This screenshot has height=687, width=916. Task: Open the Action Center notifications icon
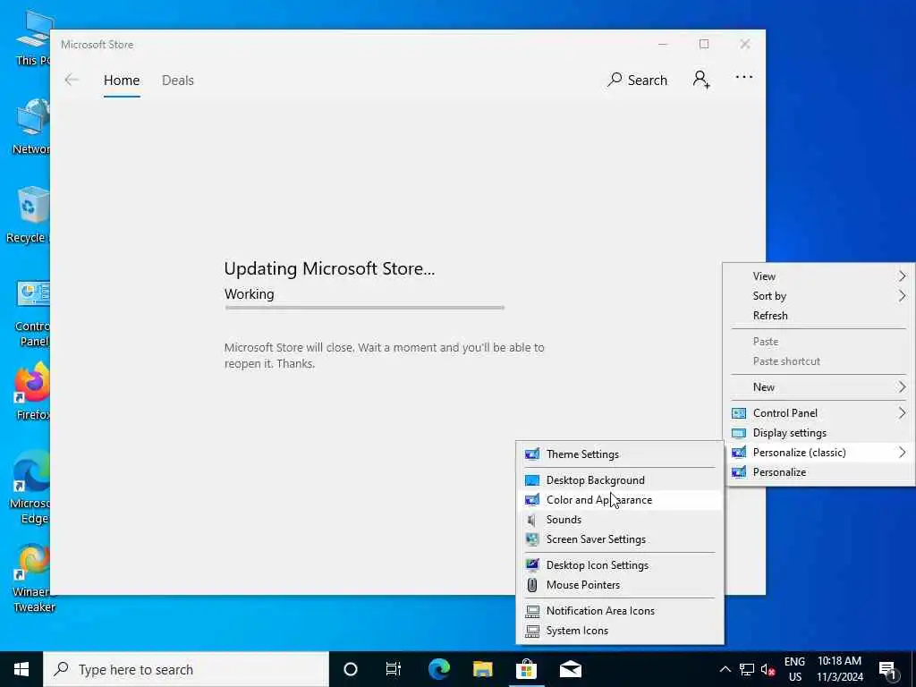(x=888, y=670)
